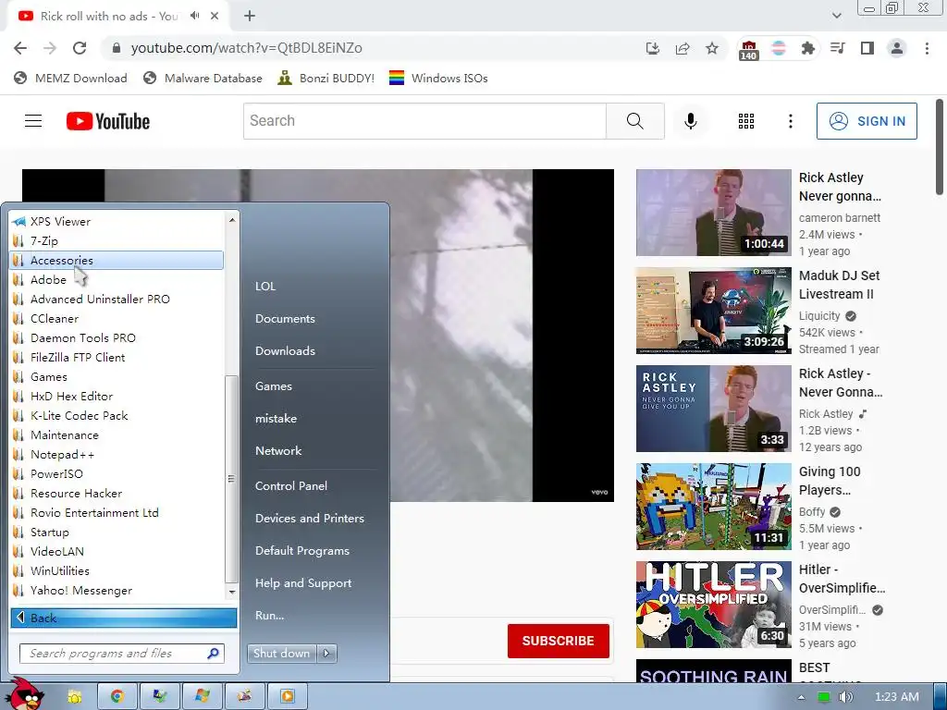Click the install/download icon in address bar
Viewport: 947px width, 710px height.
point(652,48)
